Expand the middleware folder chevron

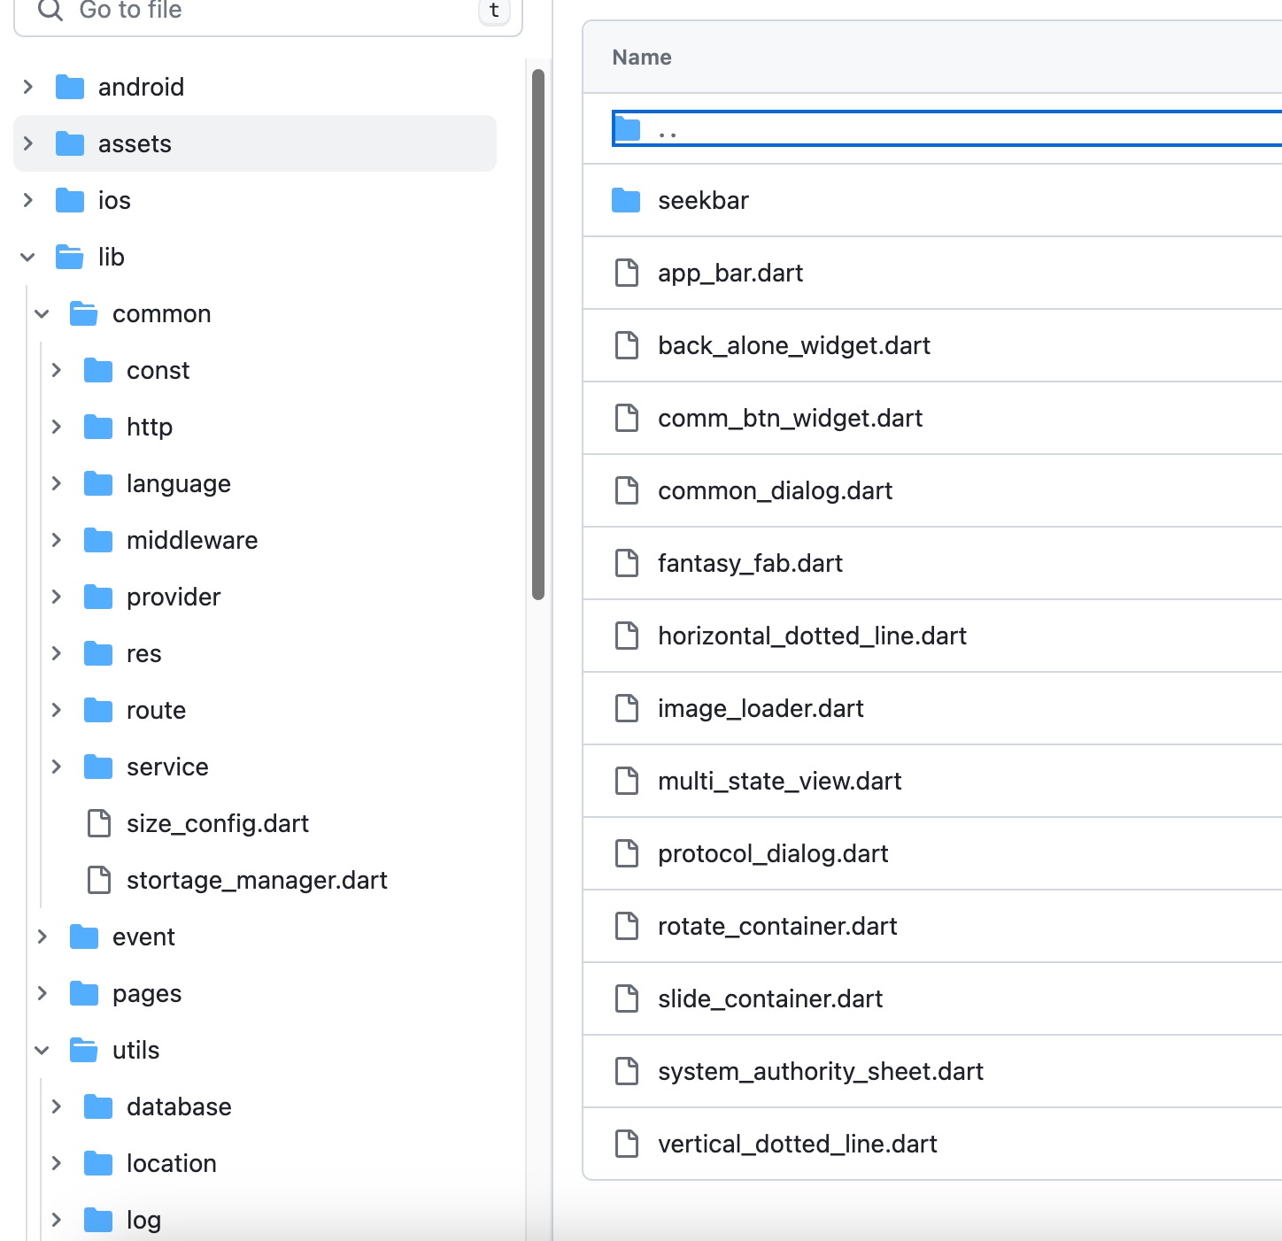57,540
